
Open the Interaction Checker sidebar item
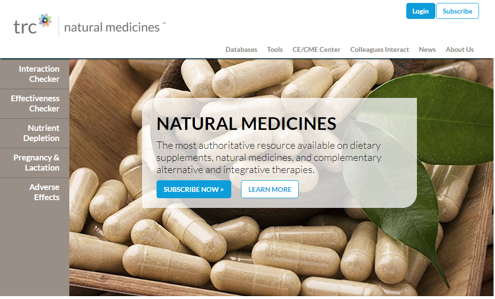[35, 74]
